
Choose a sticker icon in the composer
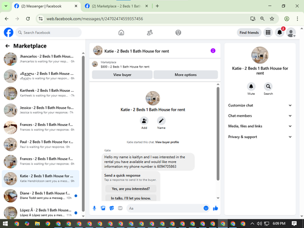tap(112, 208)
